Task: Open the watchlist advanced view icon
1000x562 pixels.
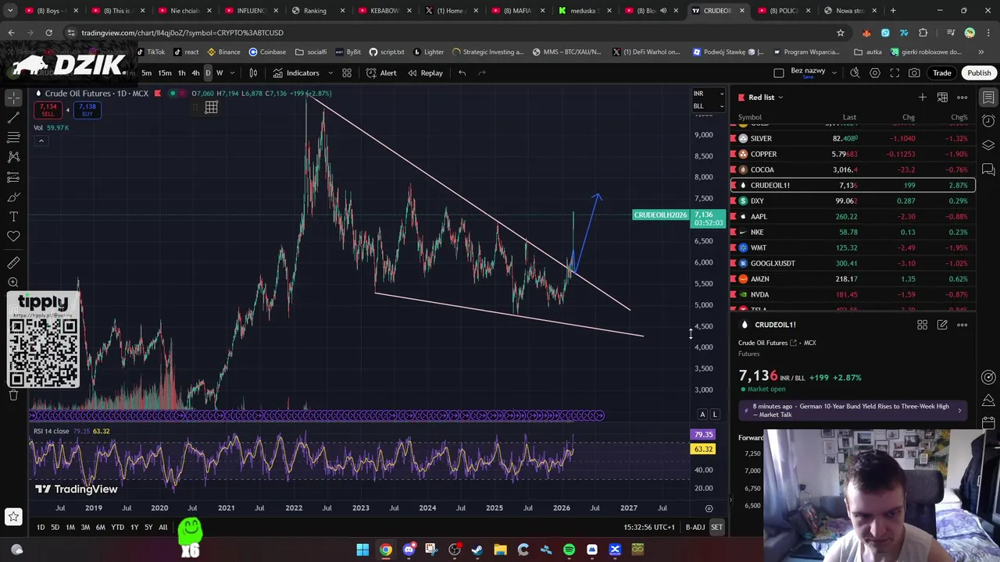Action: pos(942,98)
